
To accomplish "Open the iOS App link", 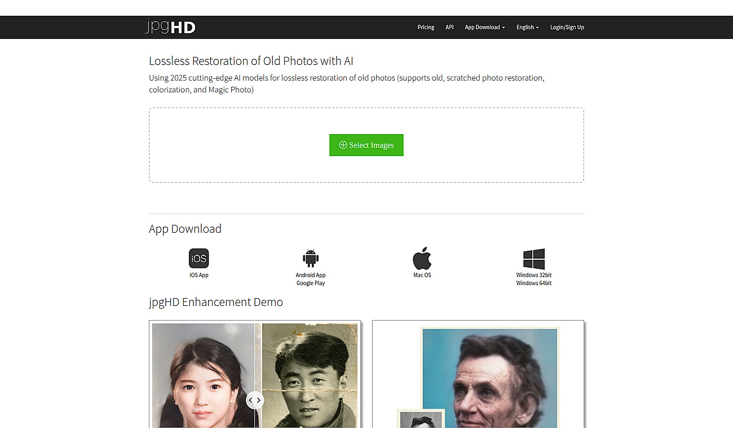I will click(199, 275).
